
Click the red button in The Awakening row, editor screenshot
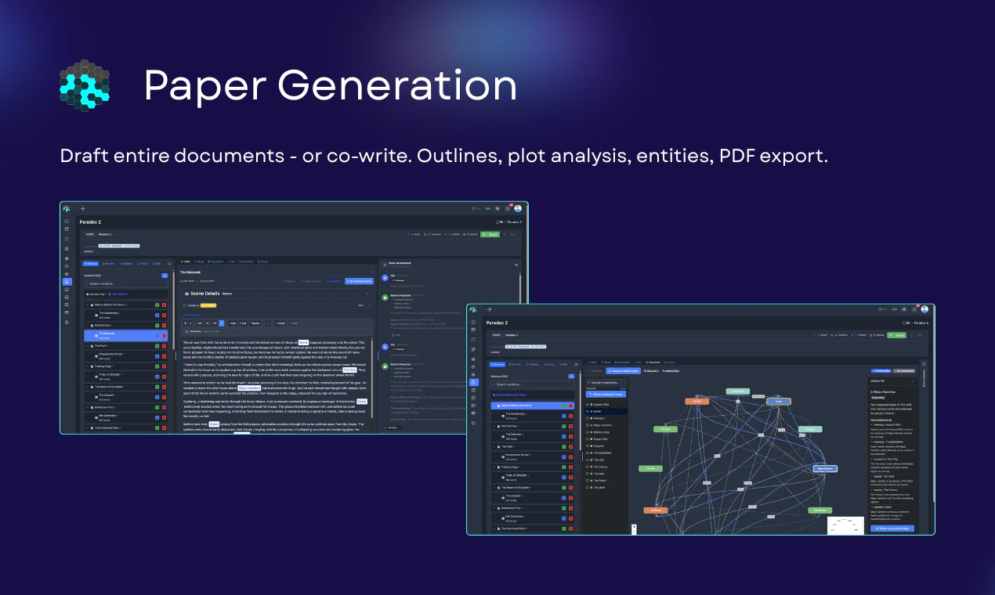164,316
